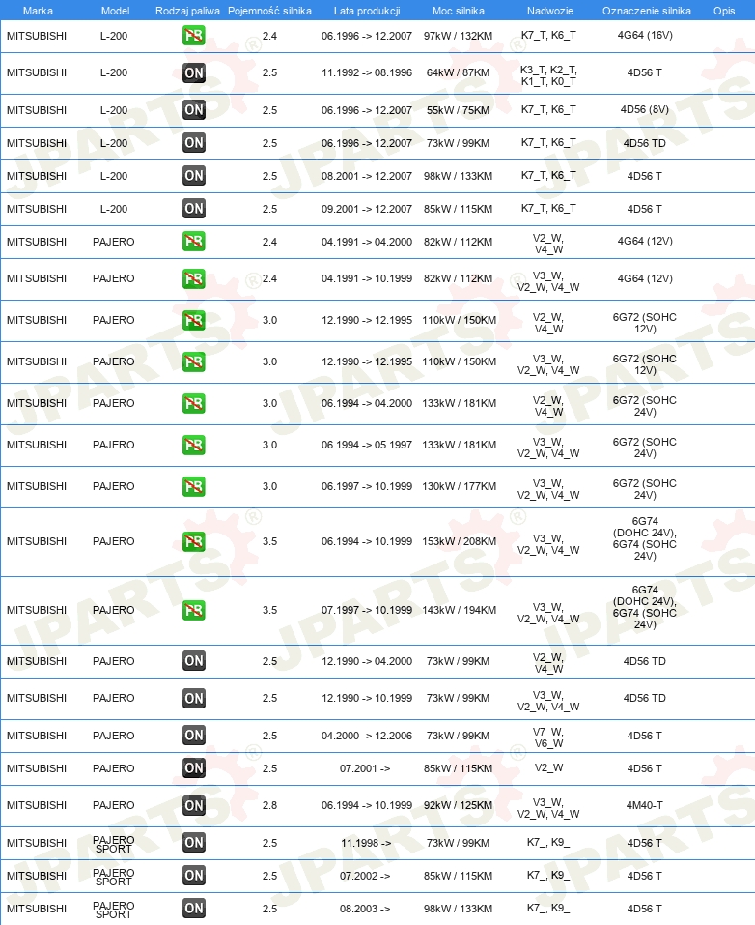The image size is (755, 925).
Task: Select date 07.2001 -> in Pajero row
Action: pyautogui.click(x=365, y=768)
